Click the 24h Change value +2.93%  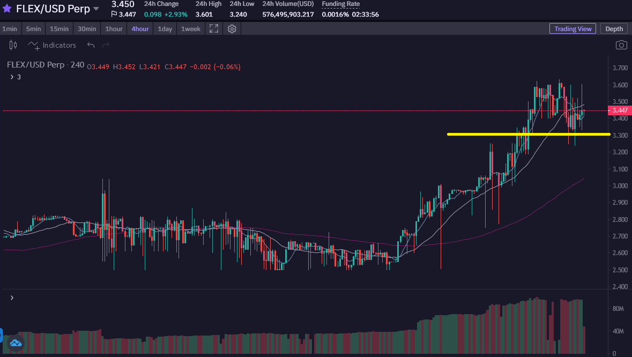point(176,14)
